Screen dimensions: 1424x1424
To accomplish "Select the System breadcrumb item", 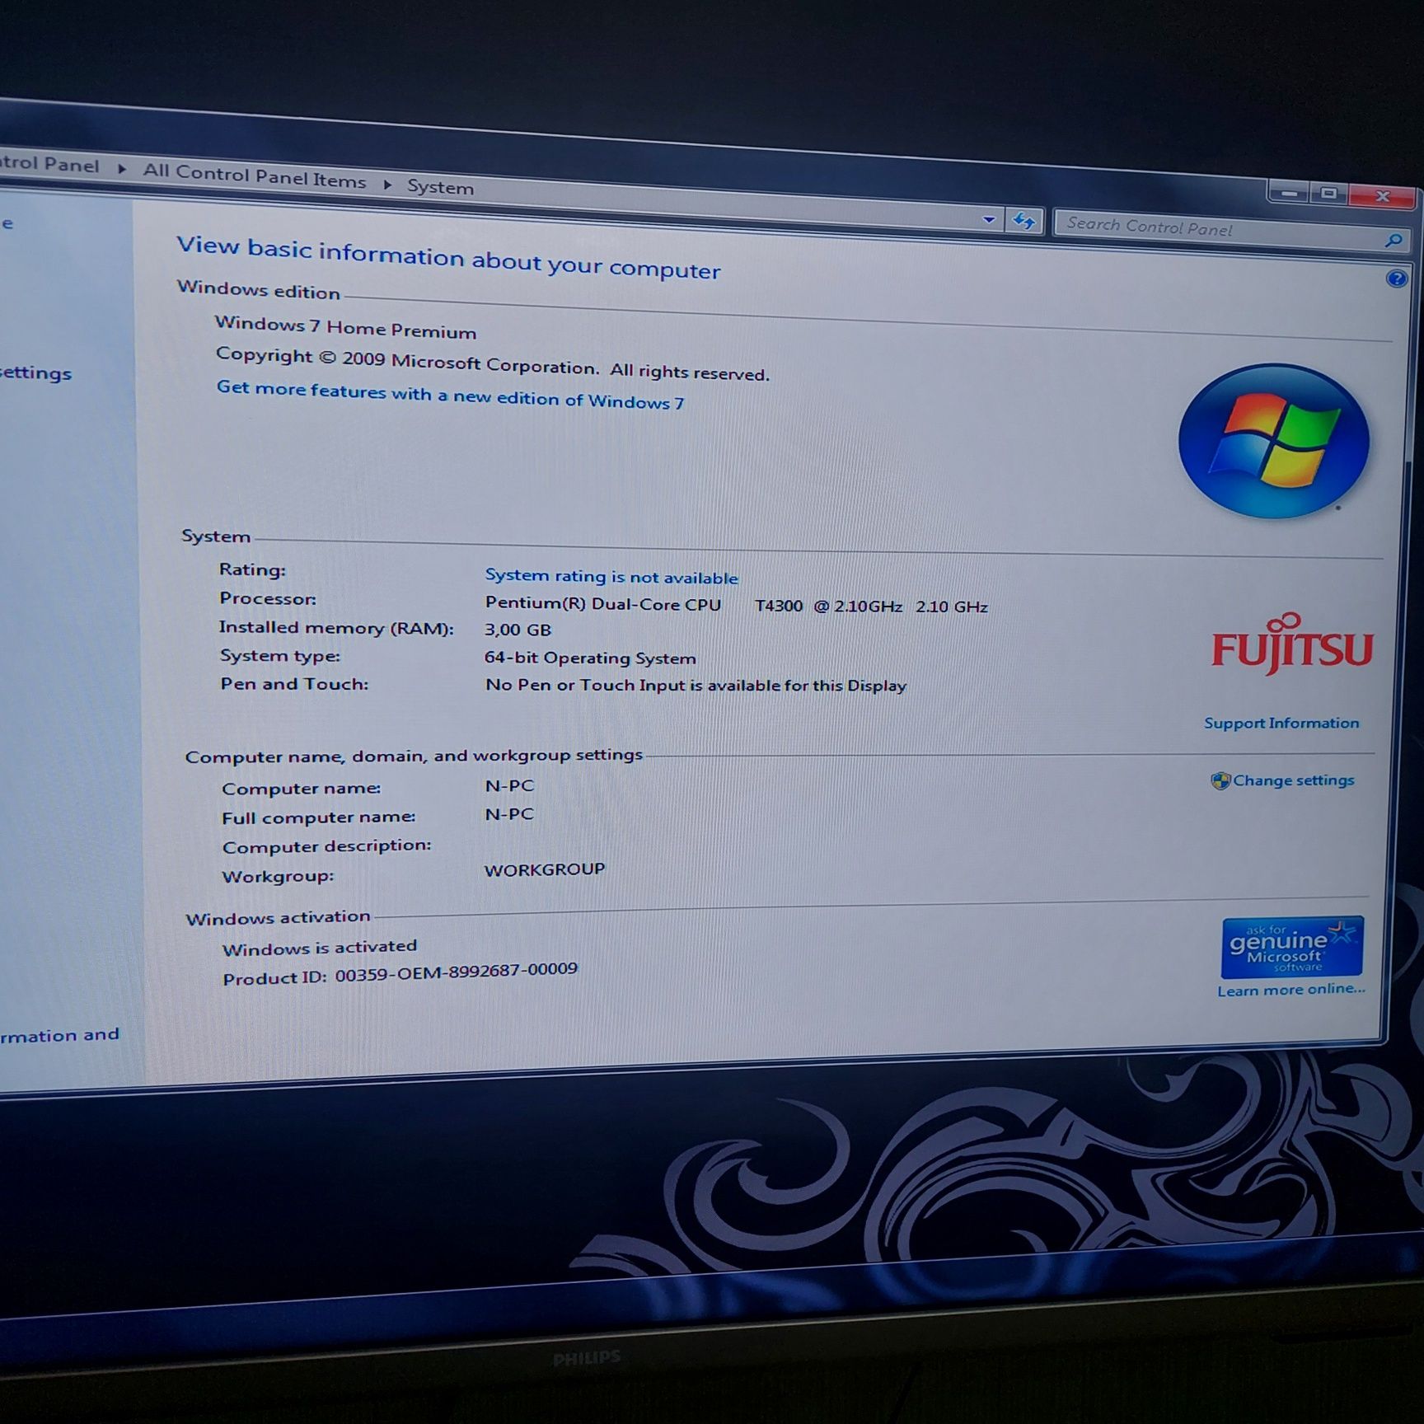I will click(x=440, y=187).
